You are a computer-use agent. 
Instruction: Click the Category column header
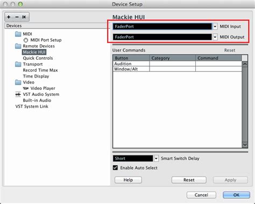[173, 58]
